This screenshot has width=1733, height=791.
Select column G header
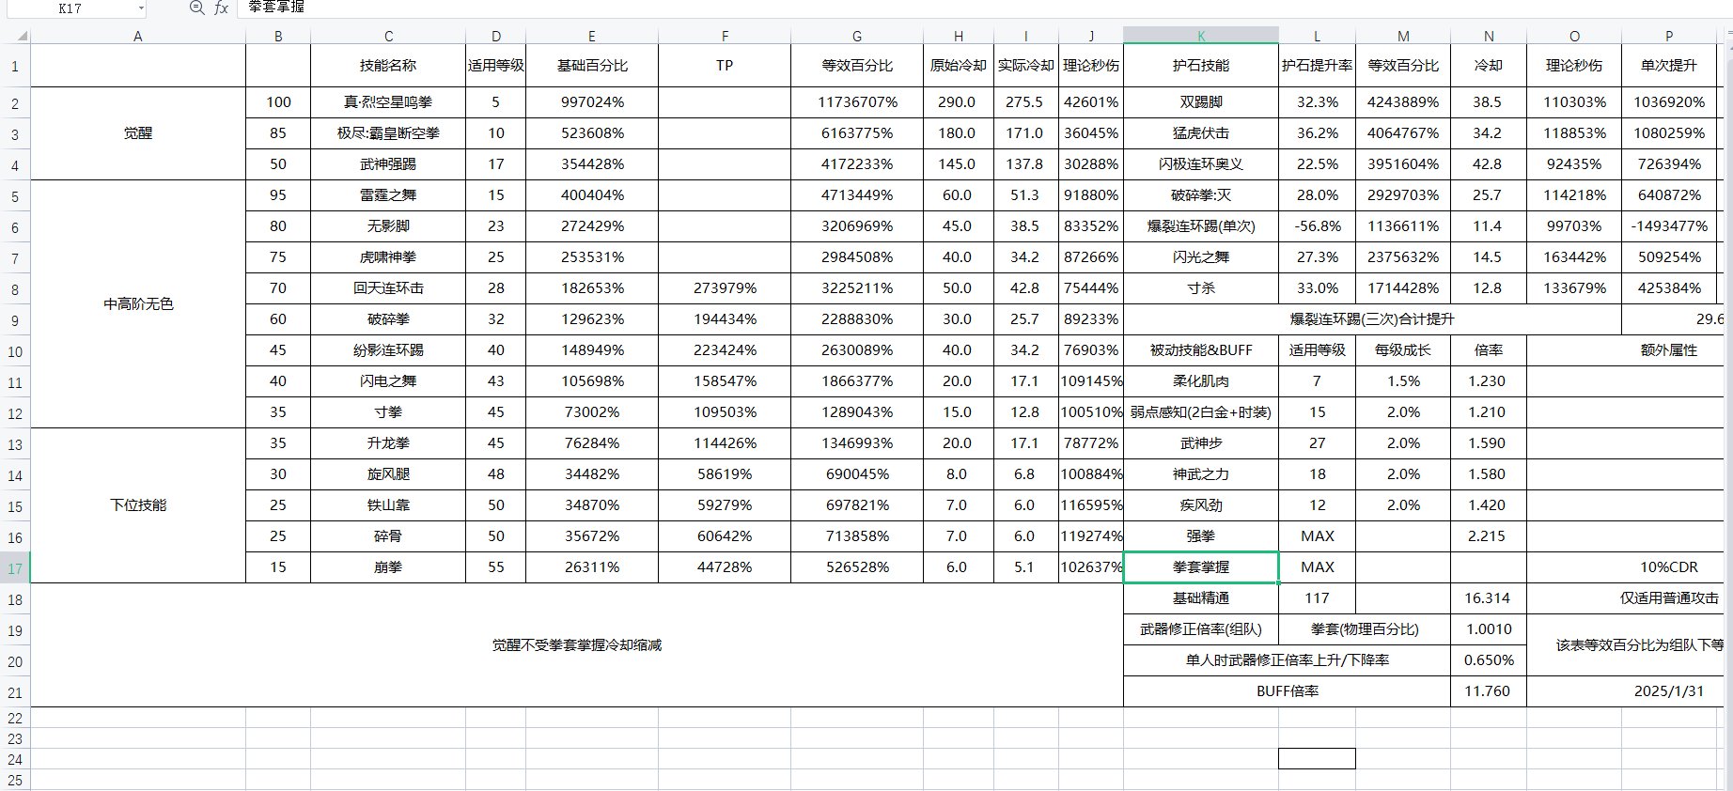(x=857, y=37)
